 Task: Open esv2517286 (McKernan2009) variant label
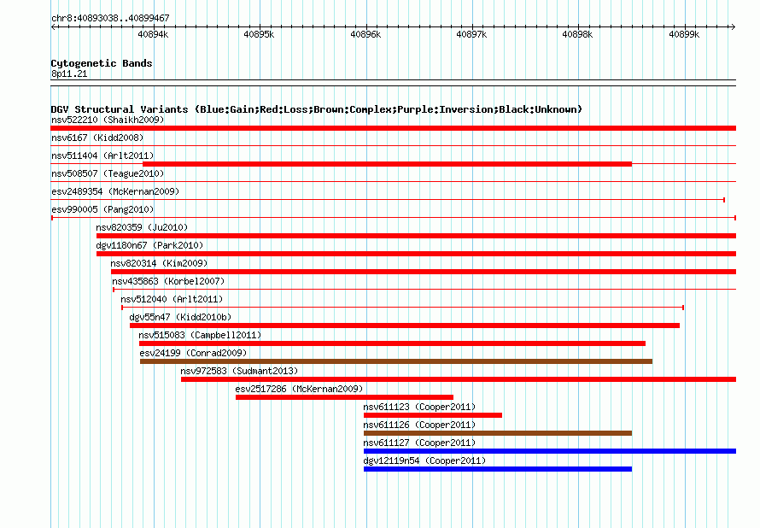[x=299, y=389]
